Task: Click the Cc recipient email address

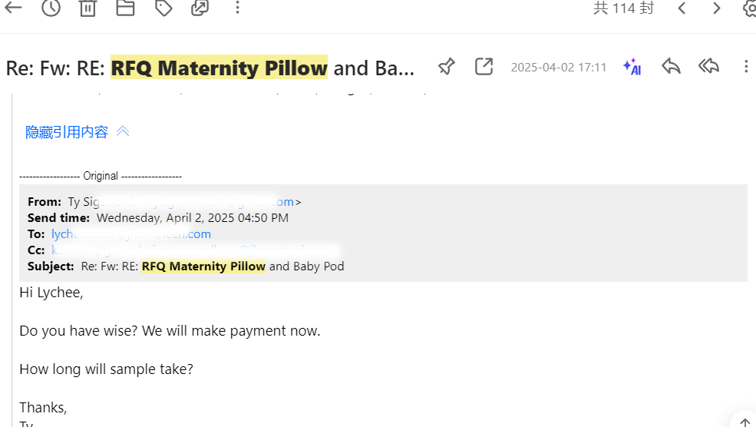Action: (x=192, y=250)
